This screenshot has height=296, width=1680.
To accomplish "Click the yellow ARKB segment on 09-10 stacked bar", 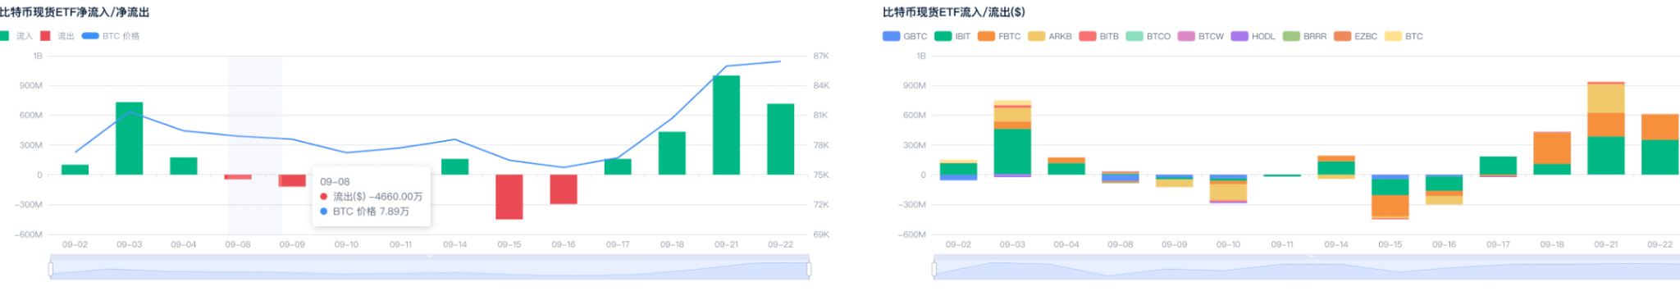I will (1228, 192).
